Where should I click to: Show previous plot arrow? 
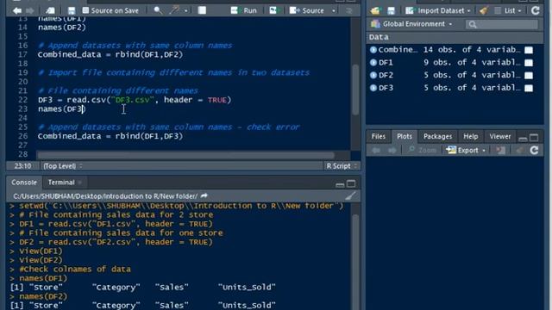pyautogui.click(x=376, y=151)
